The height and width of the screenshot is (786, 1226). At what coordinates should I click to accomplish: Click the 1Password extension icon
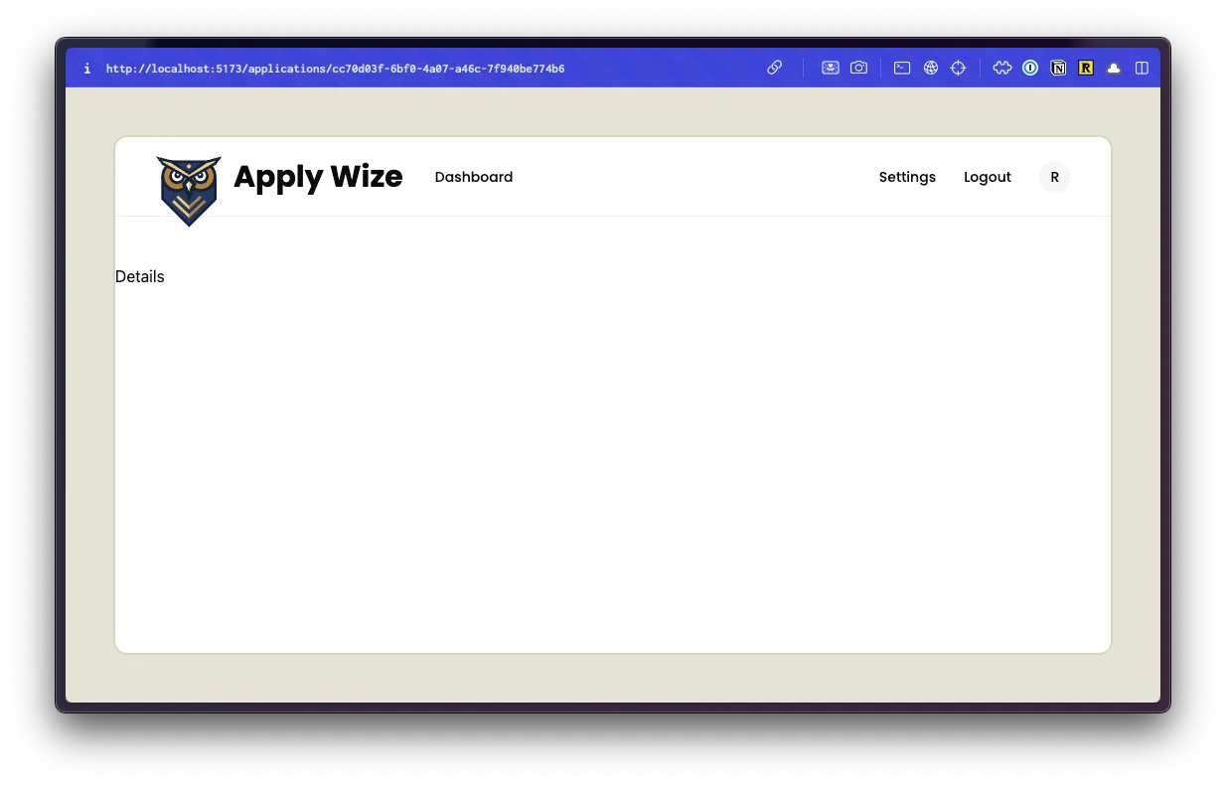1030,68
